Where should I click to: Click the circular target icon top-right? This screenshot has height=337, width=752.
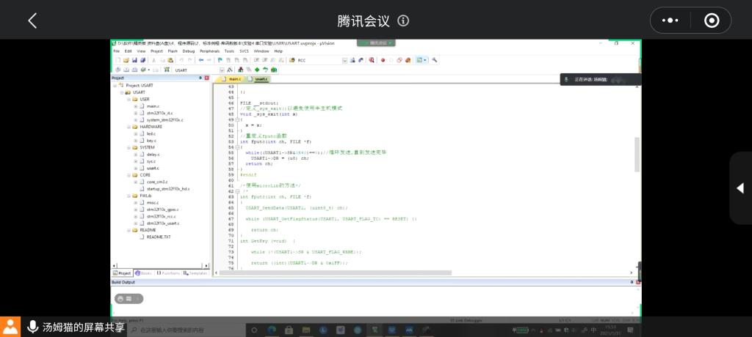pyautogui.click(x=710, y=21)
